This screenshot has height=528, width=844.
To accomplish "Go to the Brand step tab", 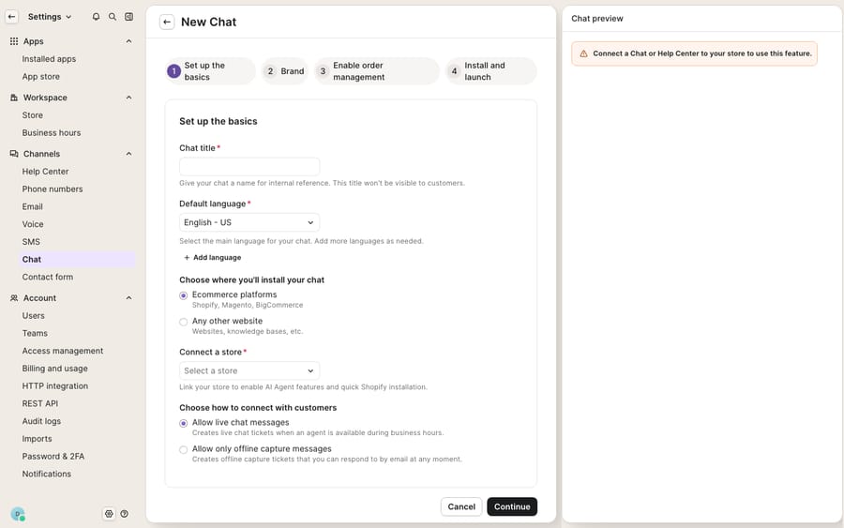I will pyautogui.click(x=285, y=71).
